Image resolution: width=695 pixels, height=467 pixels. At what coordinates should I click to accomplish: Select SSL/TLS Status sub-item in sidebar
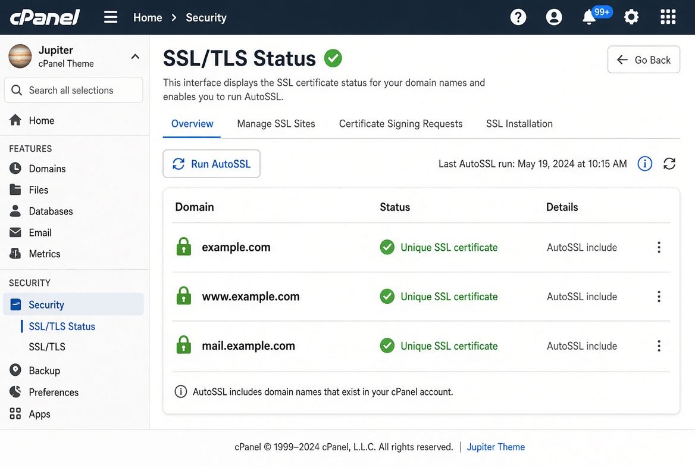[62, 326]
